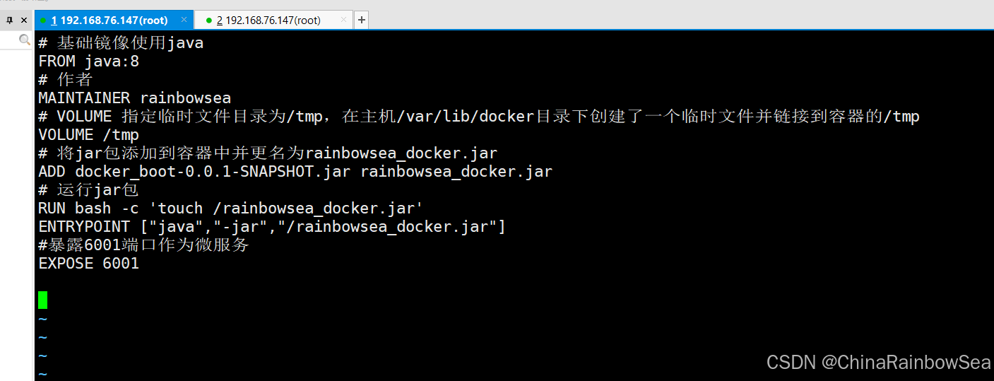Switch to session tab 1 192.168.76.147(root)
The width and height of the screenshot is (994, 381).
click(x=109, y=20)
